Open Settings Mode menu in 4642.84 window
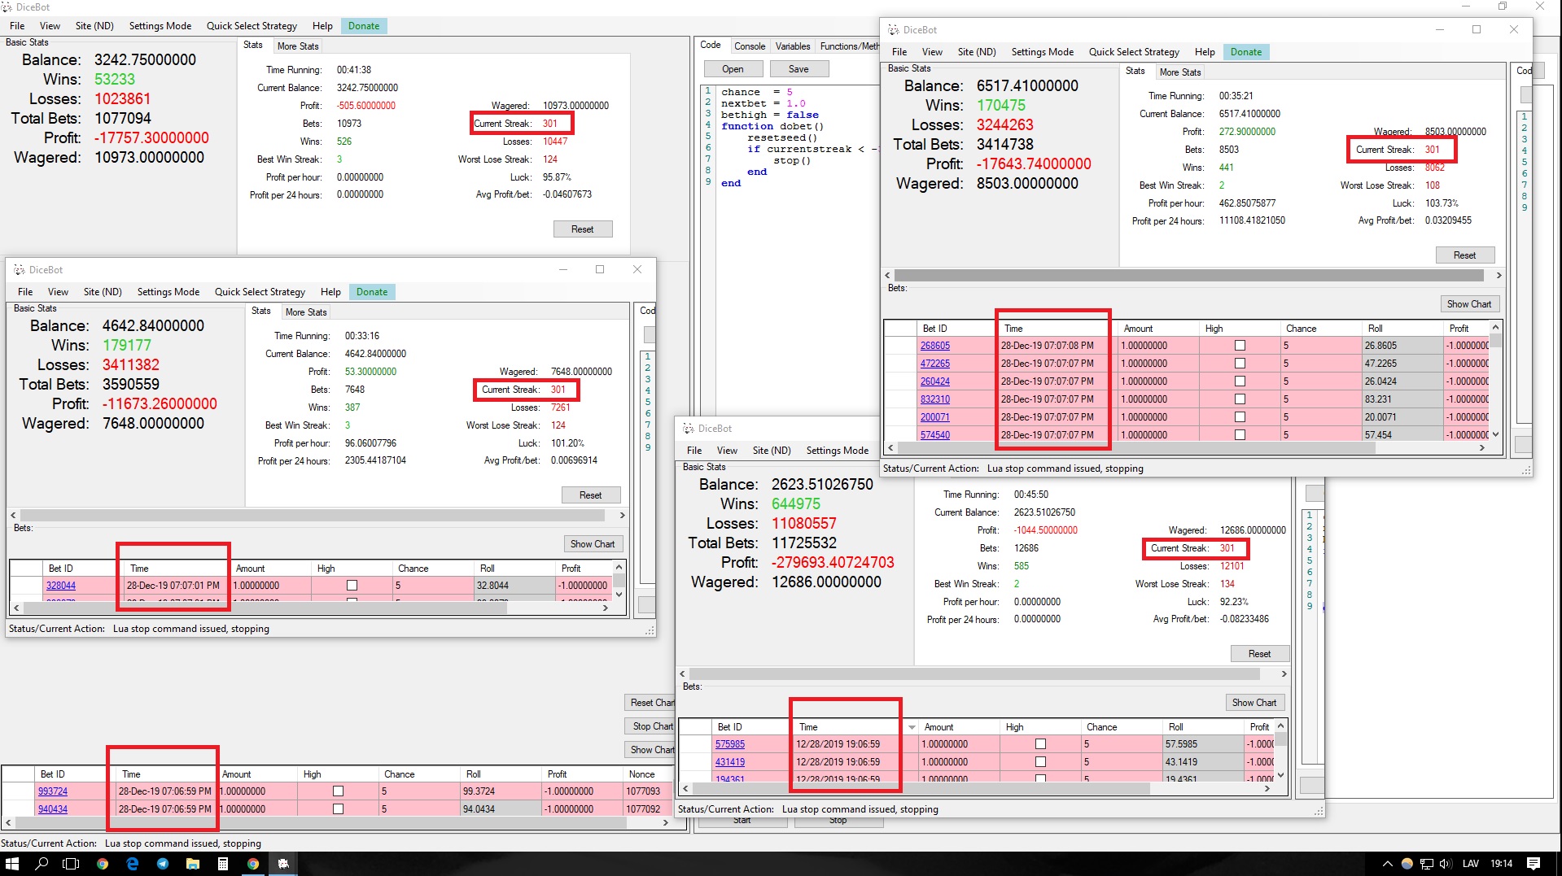 click(x=168, y=292)
